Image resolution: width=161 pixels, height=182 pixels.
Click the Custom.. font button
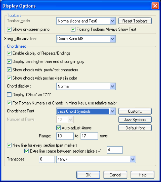click(x=135, y=111)
